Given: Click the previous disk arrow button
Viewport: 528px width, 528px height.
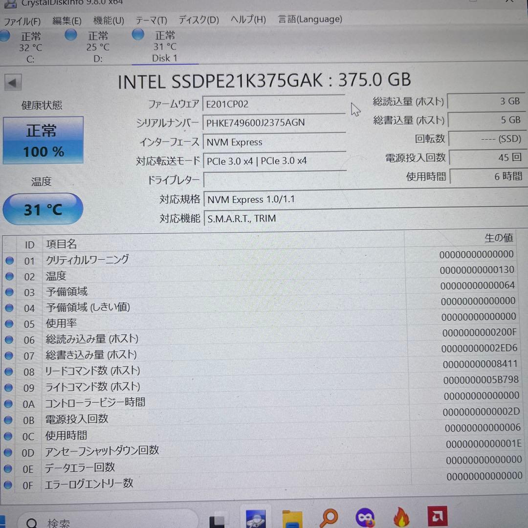Looking at the screenshot, I should coord(13,83).
